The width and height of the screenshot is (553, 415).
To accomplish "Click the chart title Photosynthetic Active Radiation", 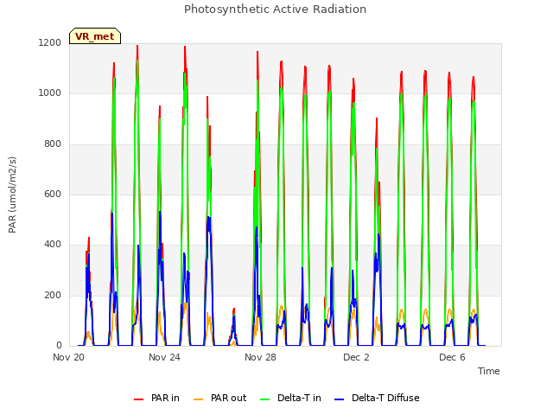I will 275,9.
